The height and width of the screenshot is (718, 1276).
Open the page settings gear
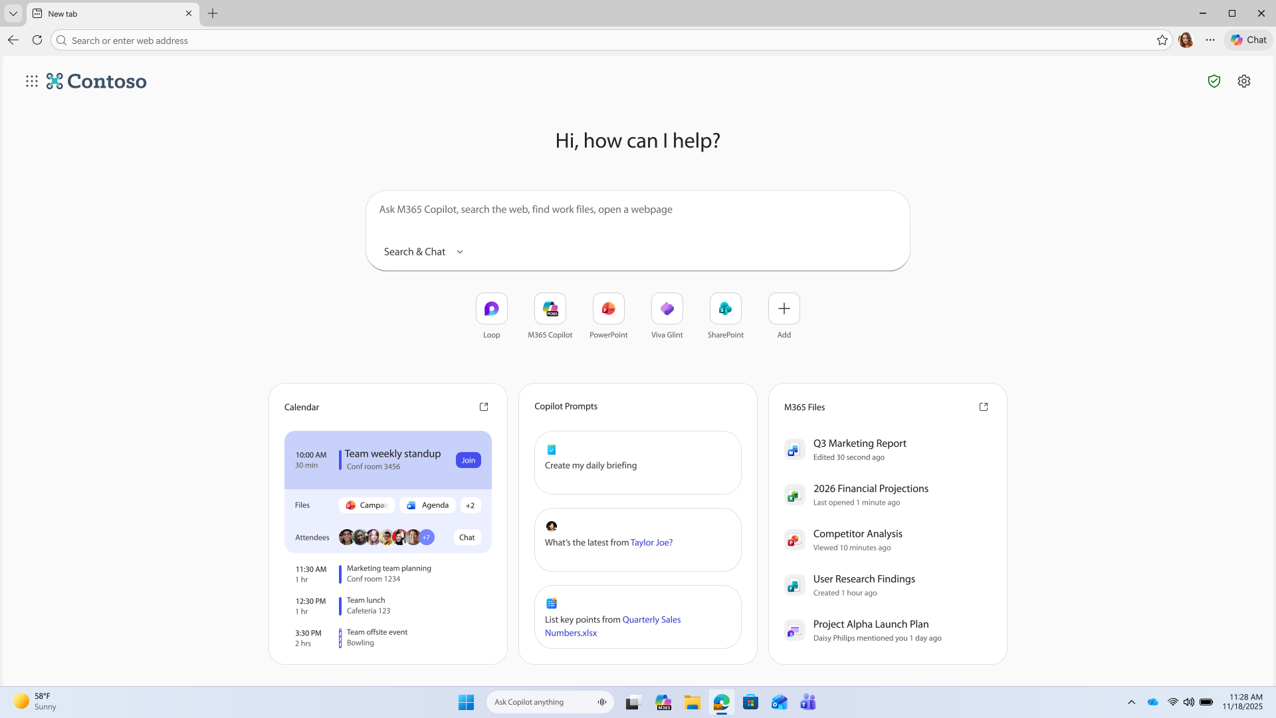(1243, 80)
